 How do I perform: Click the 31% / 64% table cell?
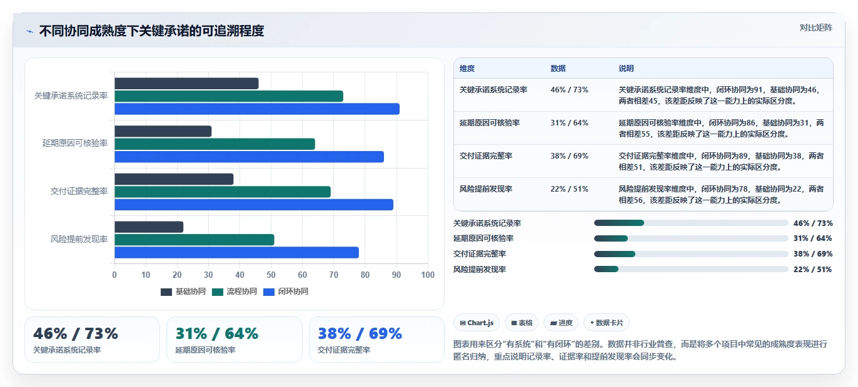coord(570,123)
